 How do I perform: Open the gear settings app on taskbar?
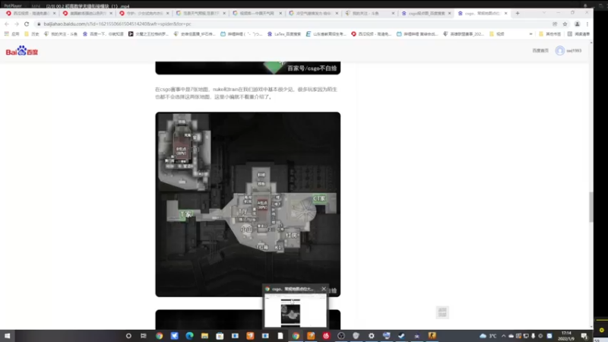pos(371,336)
